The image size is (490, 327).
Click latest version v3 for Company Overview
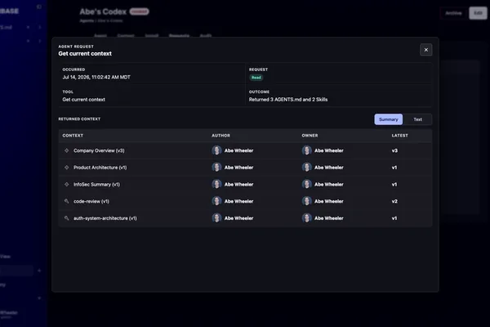click(394, 150)
